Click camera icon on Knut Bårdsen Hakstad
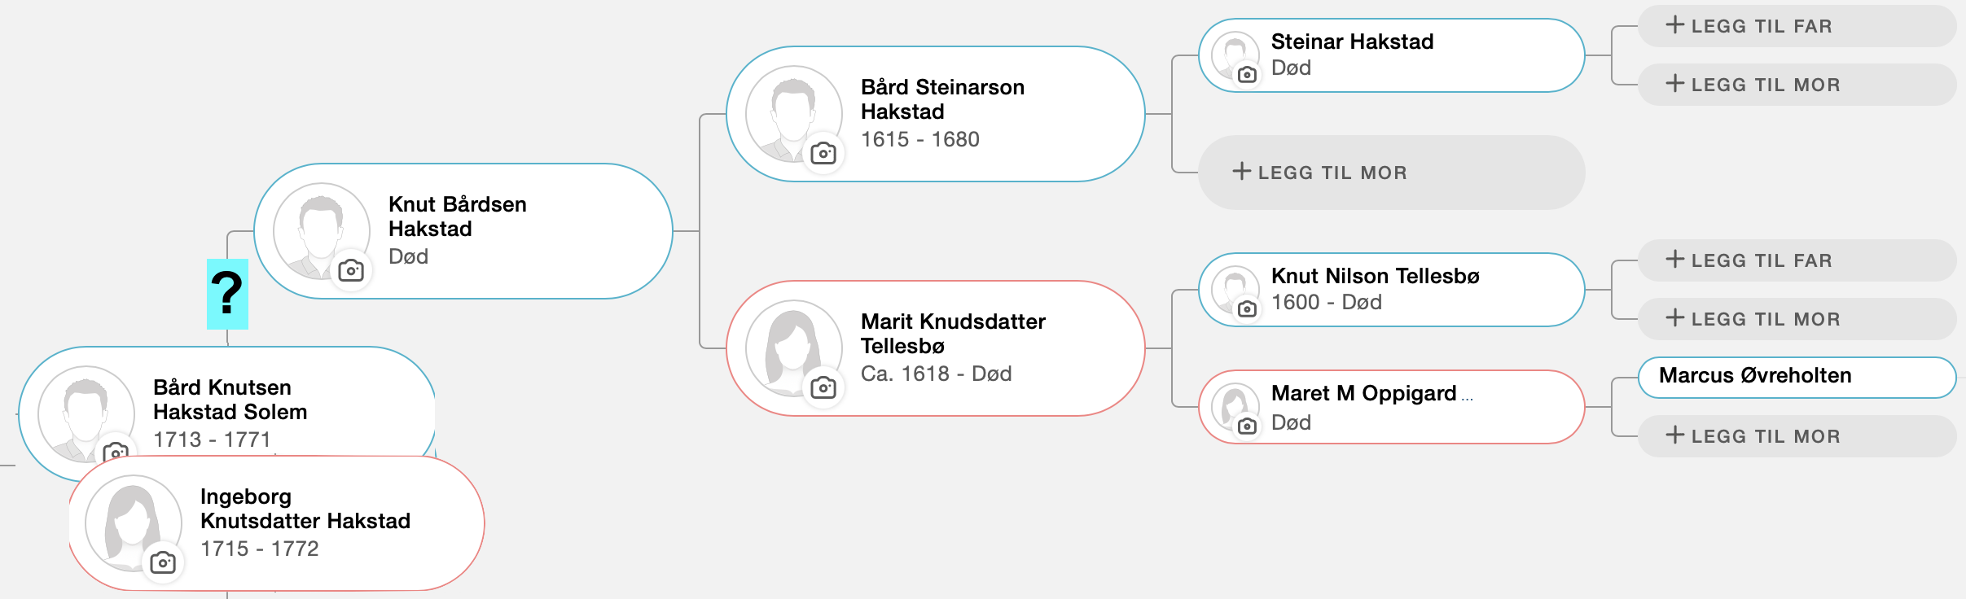Viewport: 1966px width, 599px height. tap(351, 270)
